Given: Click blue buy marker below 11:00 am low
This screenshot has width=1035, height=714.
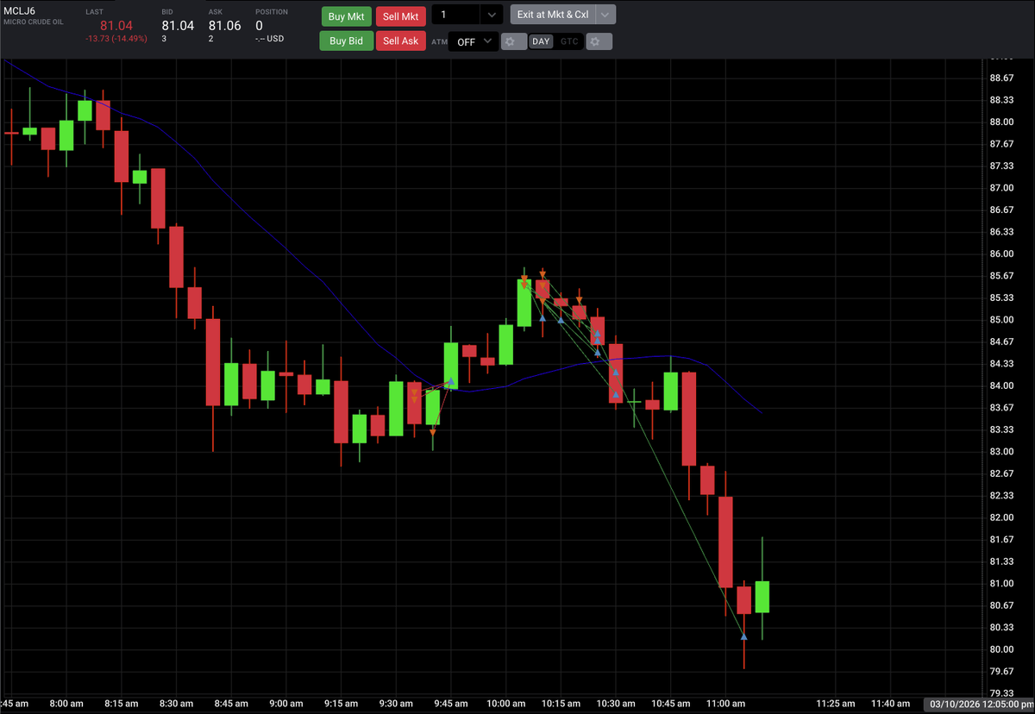Looking at the screenshot, I should (x=743, y=636).
